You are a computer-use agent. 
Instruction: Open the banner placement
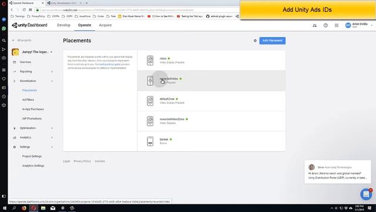[x=211, y=141]
